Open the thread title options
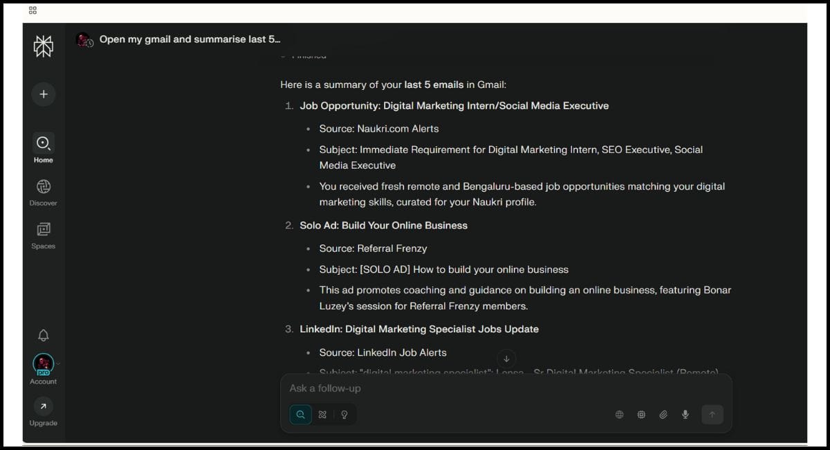Viewport: 830px width, 450px height. pyautogui.click(x=190, y=39)
